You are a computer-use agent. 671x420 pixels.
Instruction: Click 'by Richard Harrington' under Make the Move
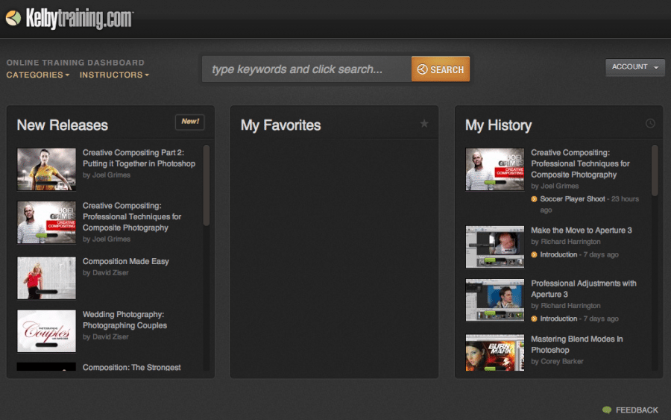pos(566,242)
